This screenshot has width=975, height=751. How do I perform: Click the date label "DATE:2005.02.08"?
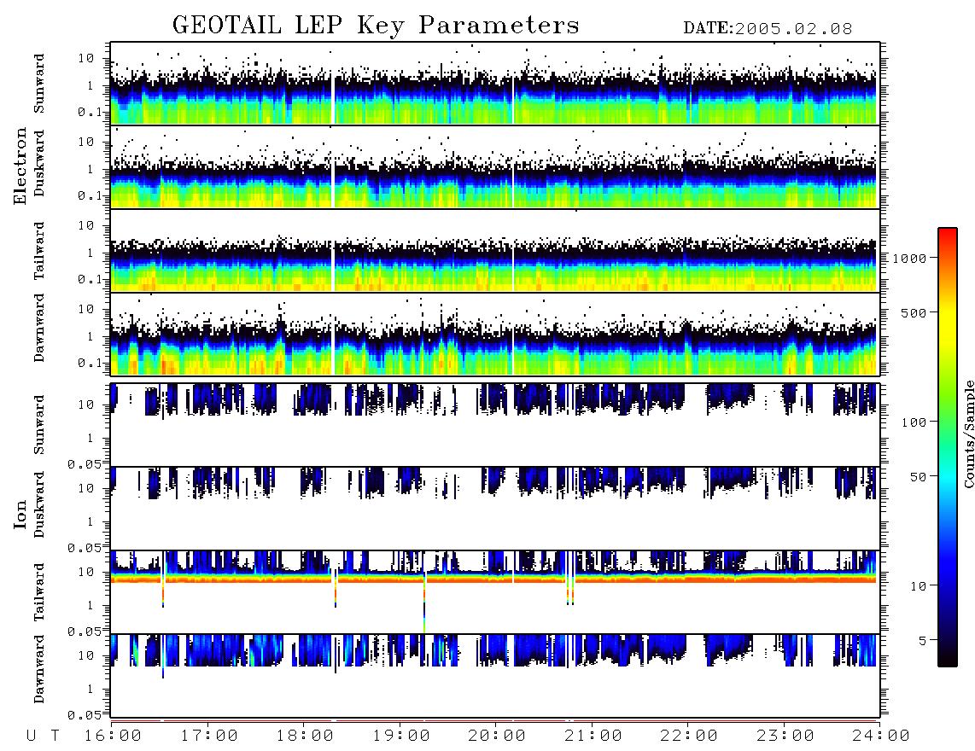point(768,29)
